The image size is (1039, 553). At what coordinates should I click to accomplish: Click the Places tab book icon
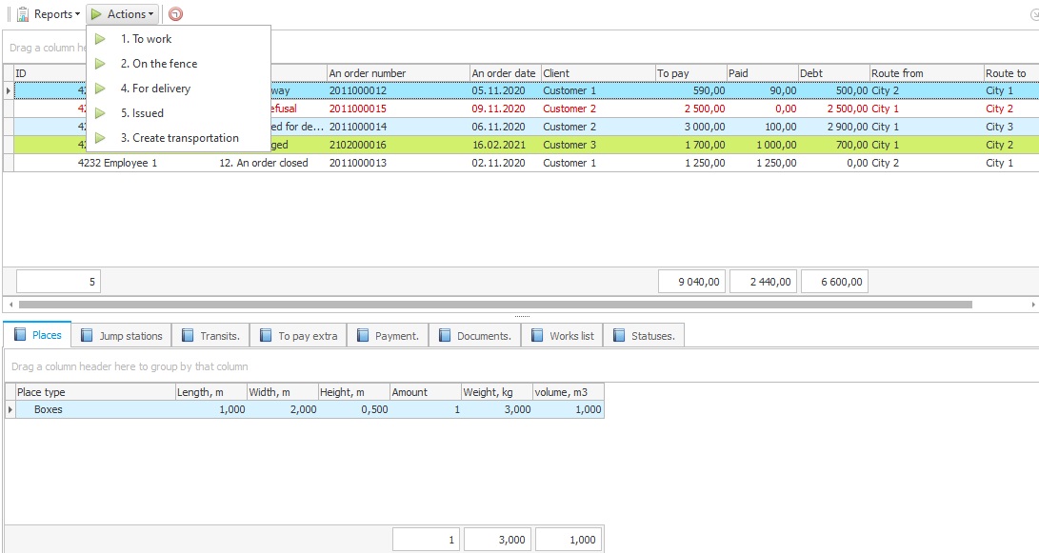click(20, 334)
